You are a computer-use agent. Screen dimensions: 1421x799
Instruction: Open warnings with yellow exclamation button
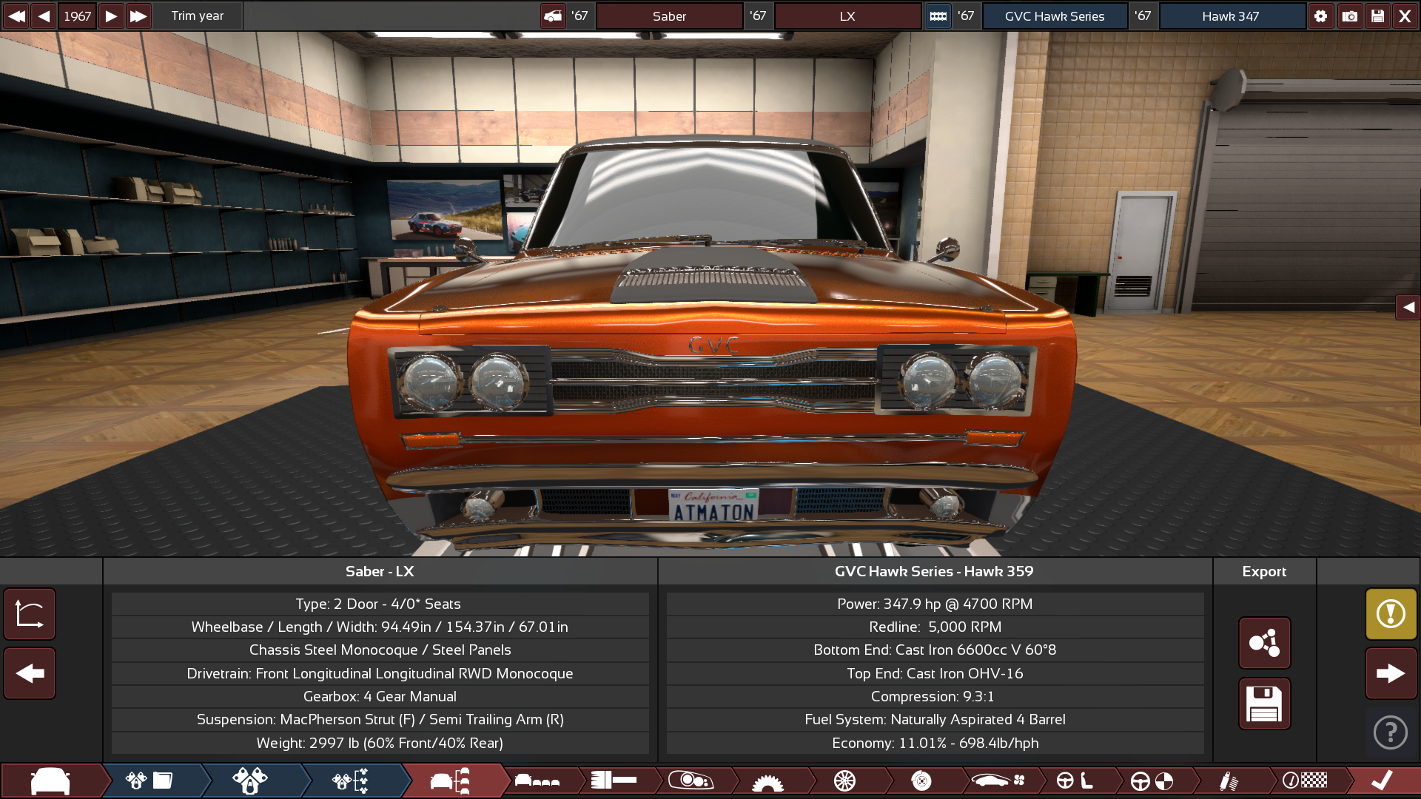pos(1391,614)
